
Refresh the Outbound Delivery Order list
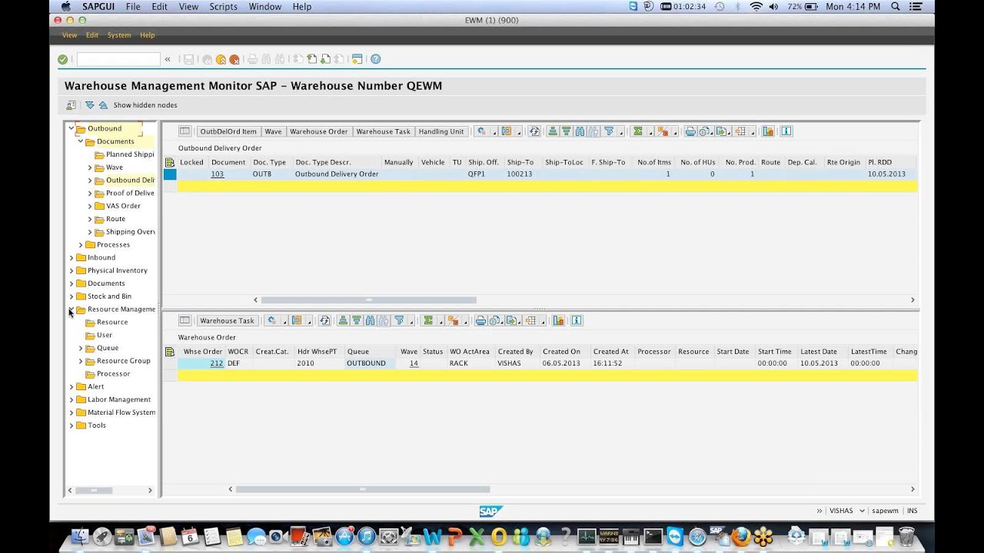point(534,131)
